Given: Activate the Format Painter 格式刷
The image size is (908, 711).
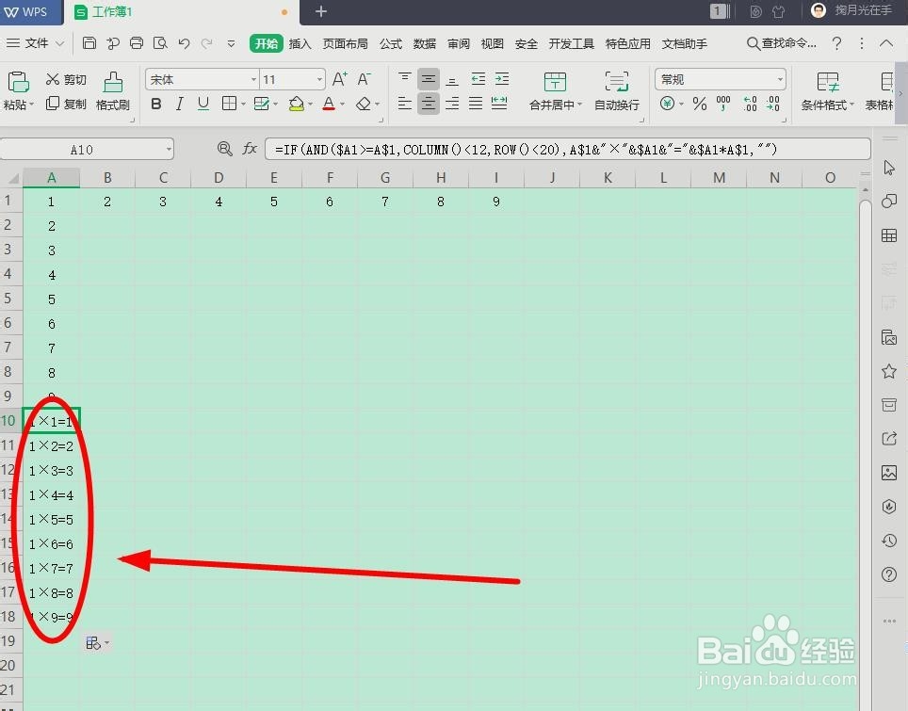Looking at the screenshot, I should click(x=113, y=91).
